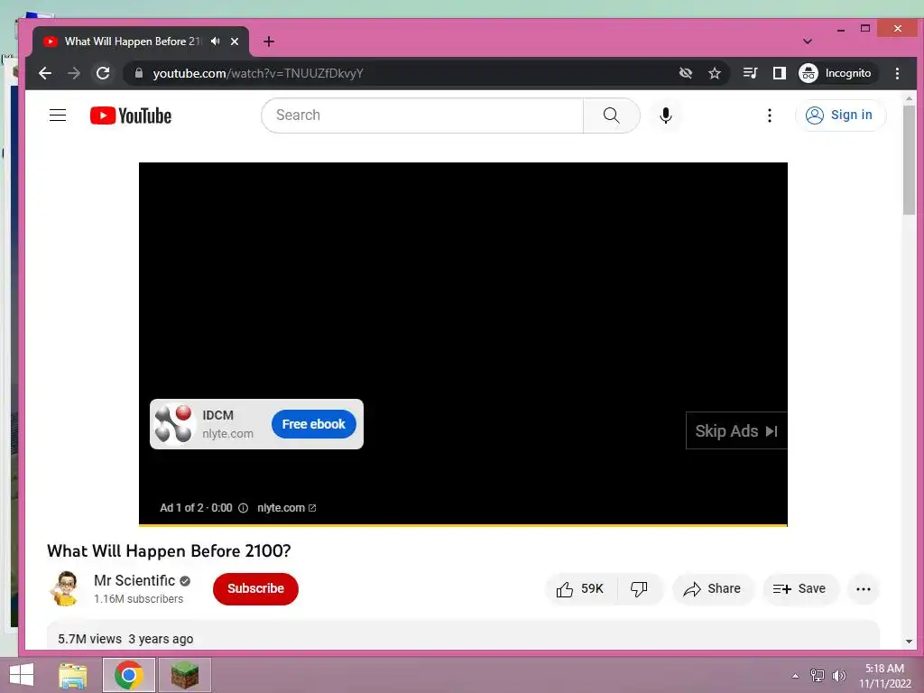Open volume tray icon

(x=838, y=675)
